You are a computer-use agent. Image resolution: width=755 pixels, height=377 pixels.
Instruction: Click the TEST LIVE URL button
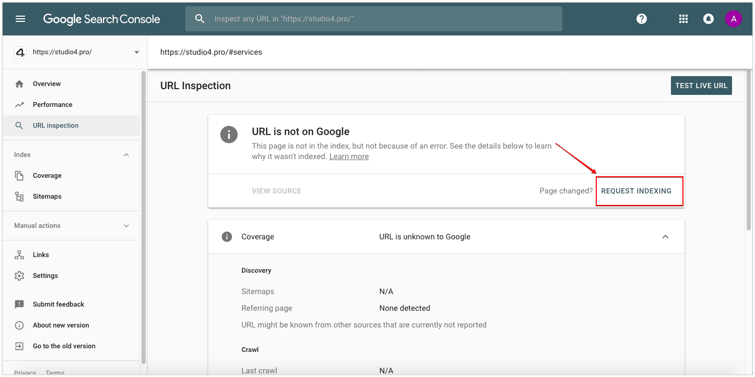coord(701,86)
